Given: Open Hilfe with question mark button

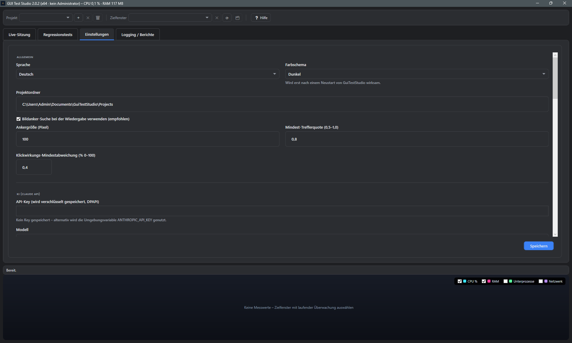Looking at the screenshot, I should tap(261, 18).
